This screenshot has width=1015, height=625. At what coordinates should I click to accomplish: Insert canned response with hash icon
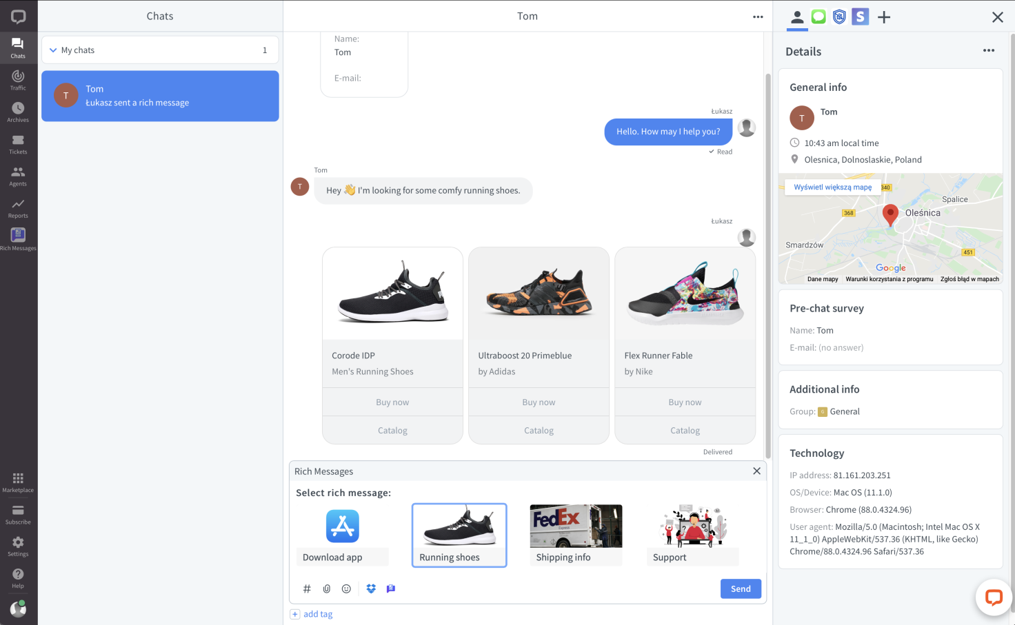(307, 588)
